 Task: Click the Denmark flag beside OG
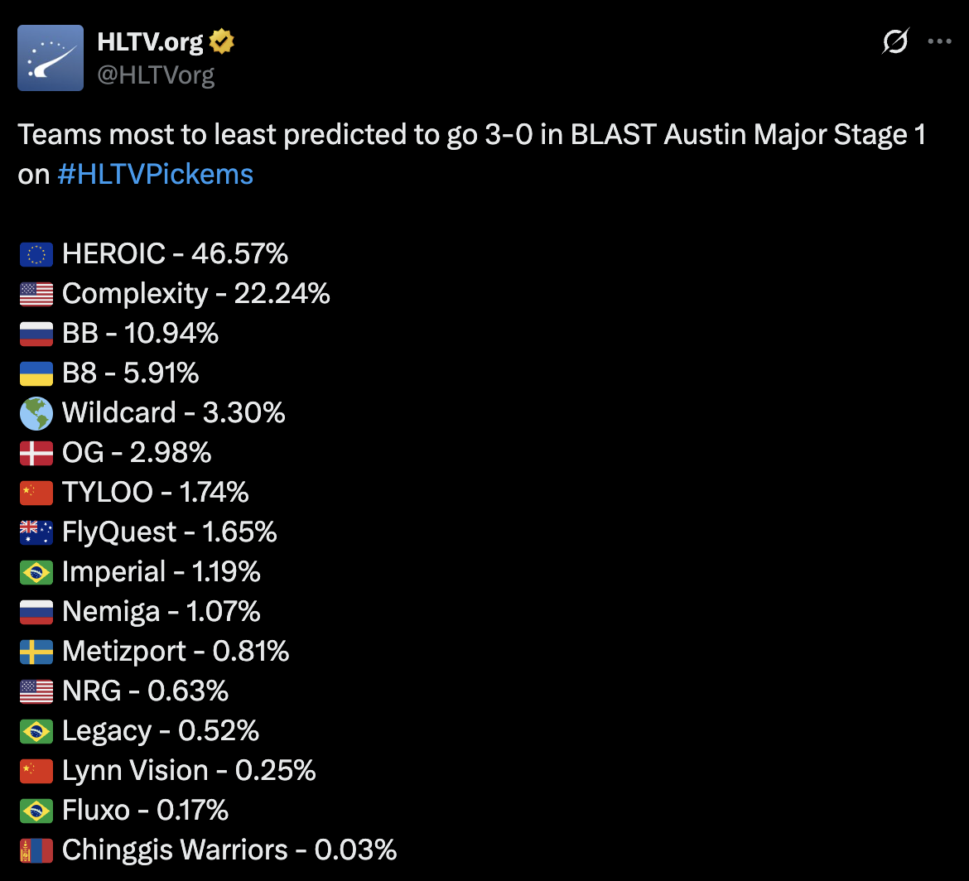pyautogui.click(x=36, y=453)
